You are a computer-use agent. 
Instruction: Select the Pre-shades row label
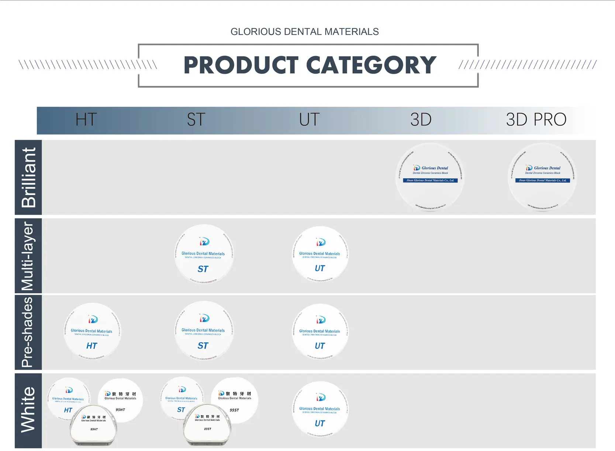pos(28,332)
